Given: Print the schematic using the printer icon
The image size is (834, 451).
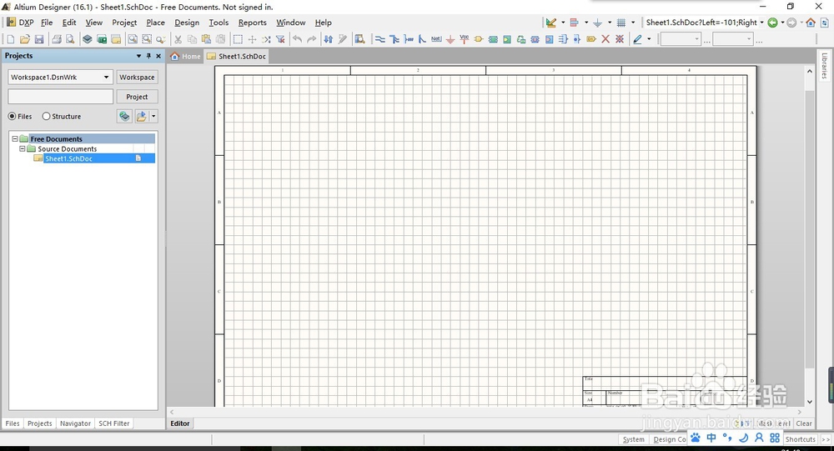Looking at the screenshot, I should (x=56, y=39).
